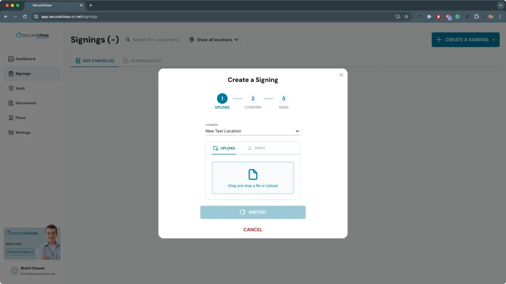The image size is (506, 284).
Task: Open Settings sliders icon in sidebar
Action: [x=11, y=133]
